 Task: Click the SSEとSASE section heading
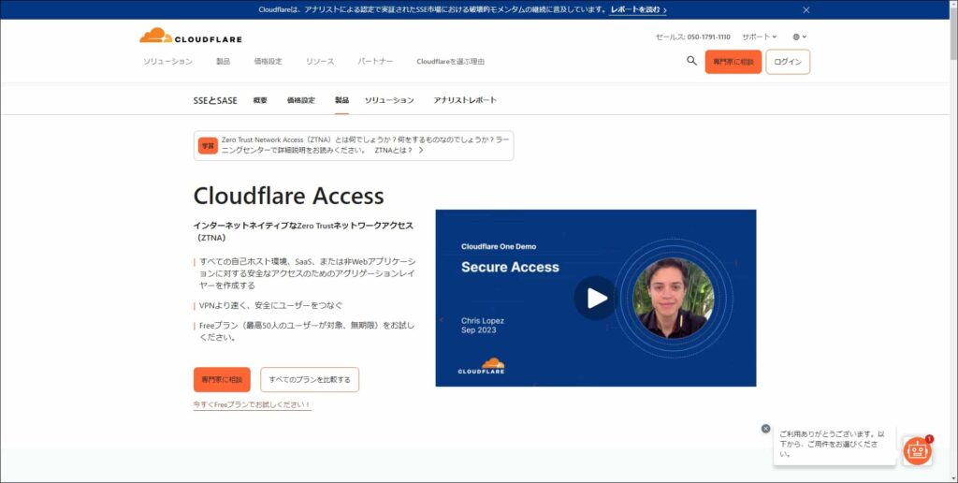215,100
